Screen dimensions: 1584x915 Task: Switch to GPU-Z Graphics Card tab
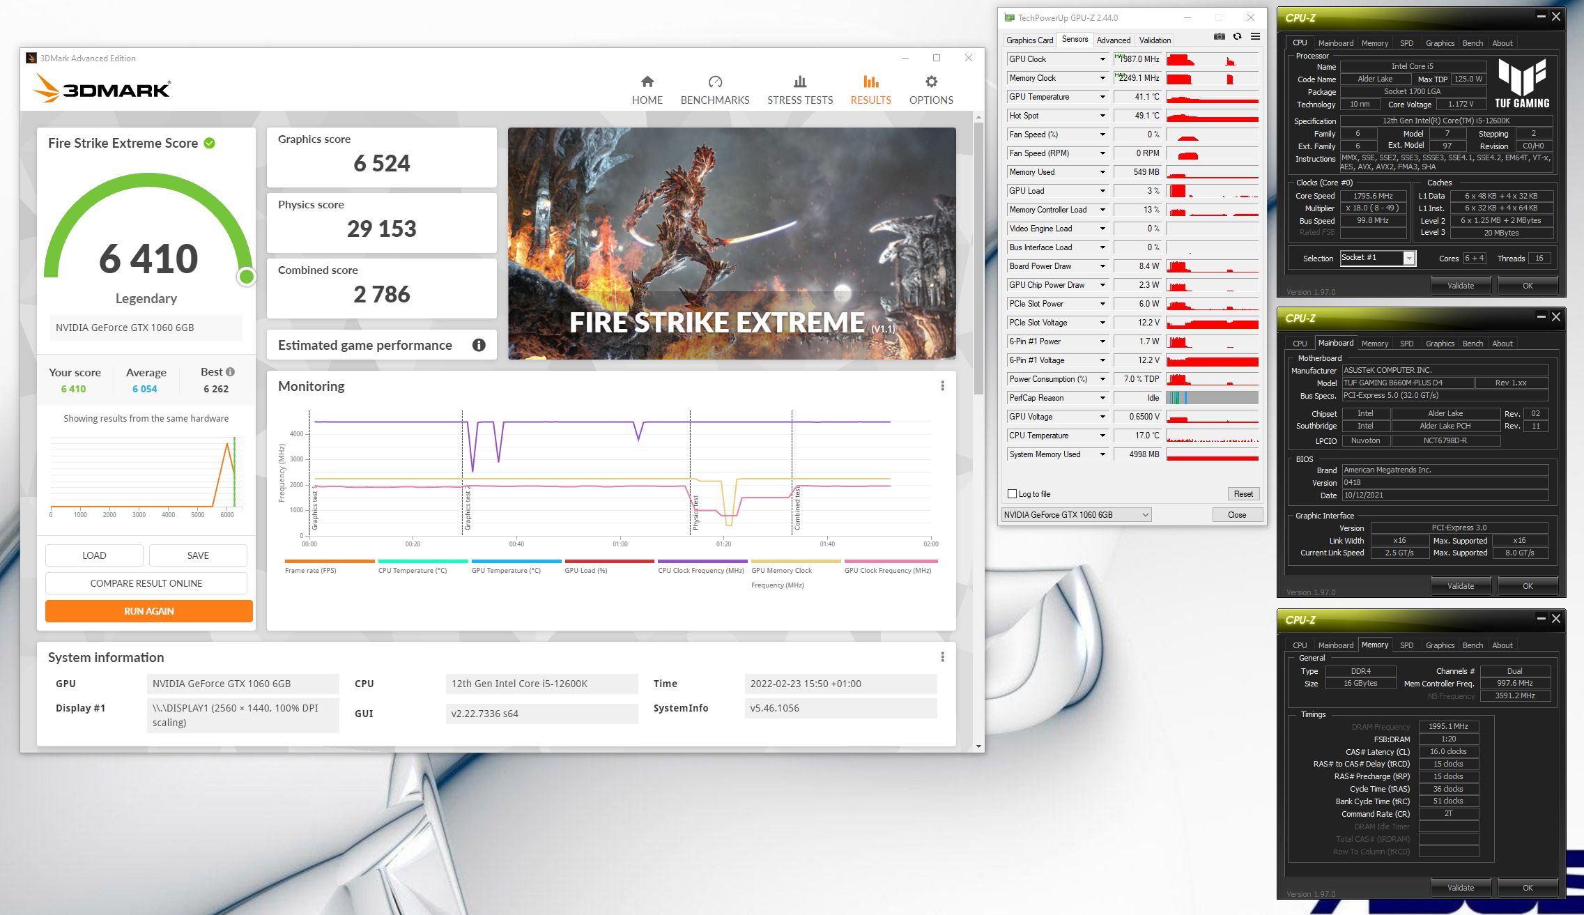(x=1029, y=40)
